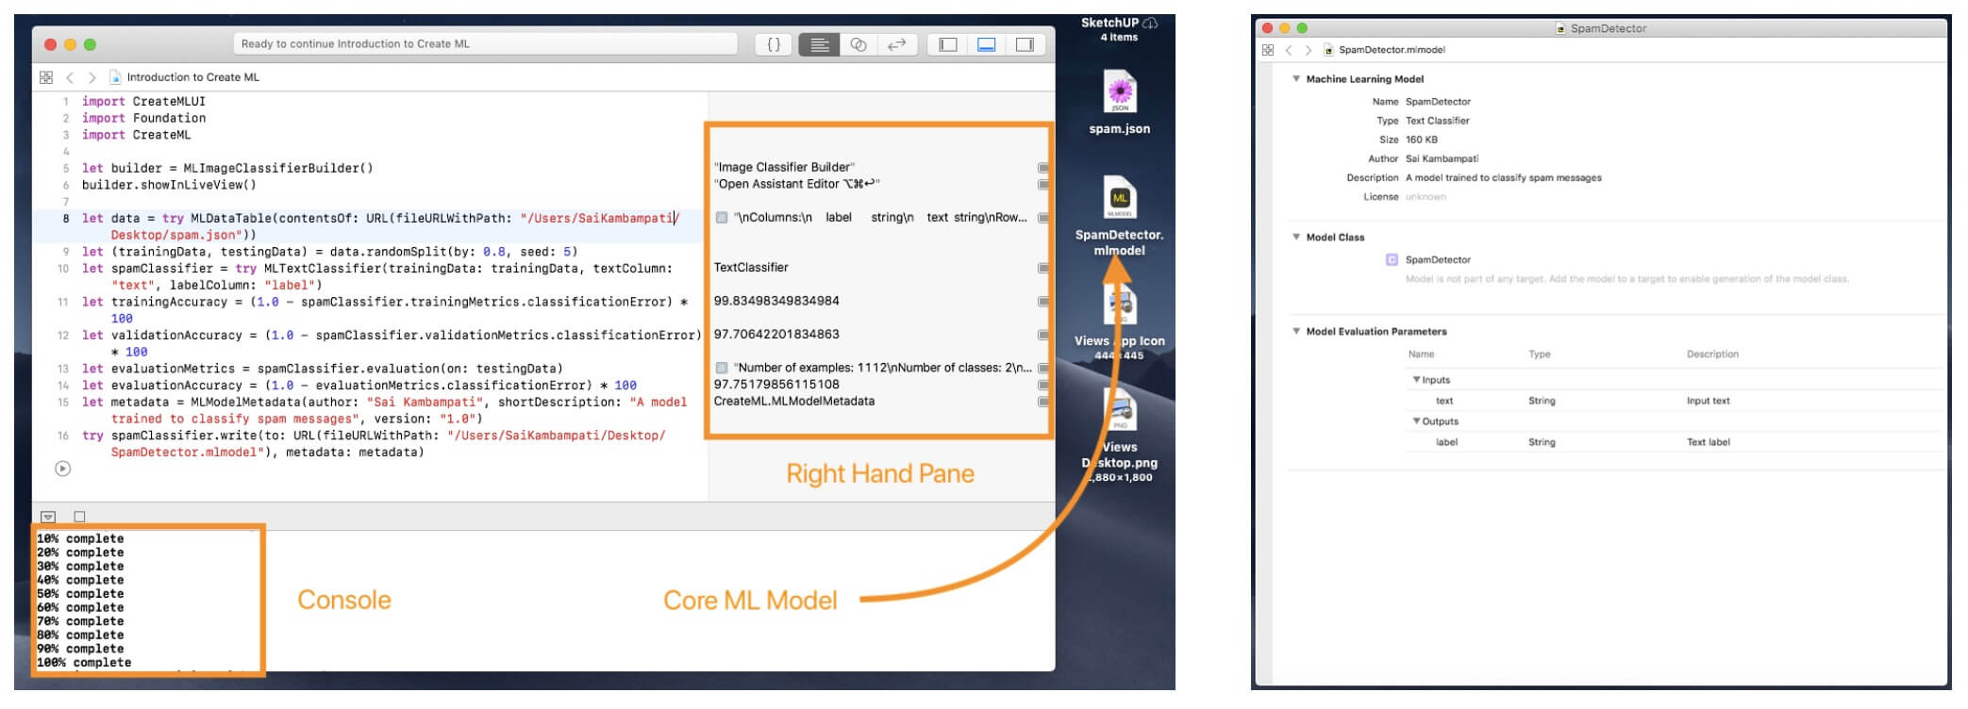Click the "50% complete" console line
Viewport: 1968px width, 709px height.
point(80,594)
